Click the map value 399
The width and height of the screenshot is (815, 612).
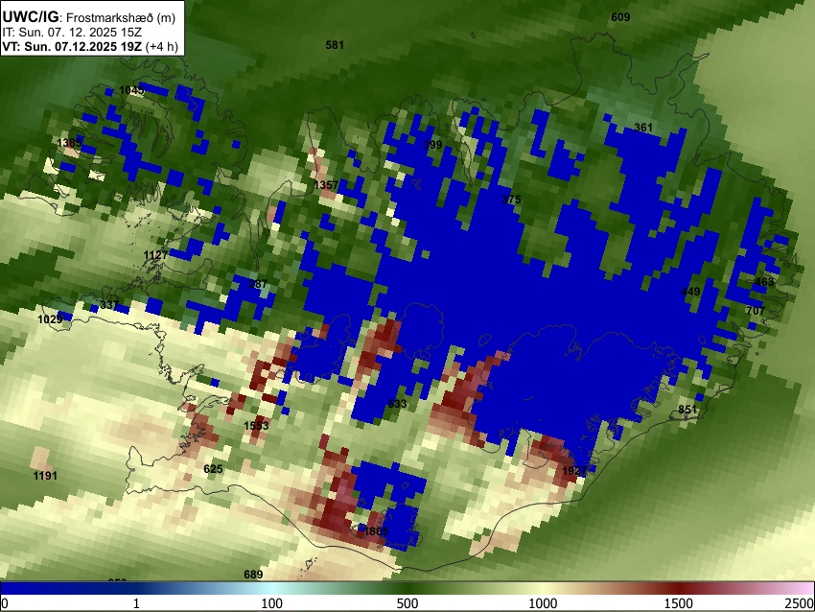coord(432,145)
